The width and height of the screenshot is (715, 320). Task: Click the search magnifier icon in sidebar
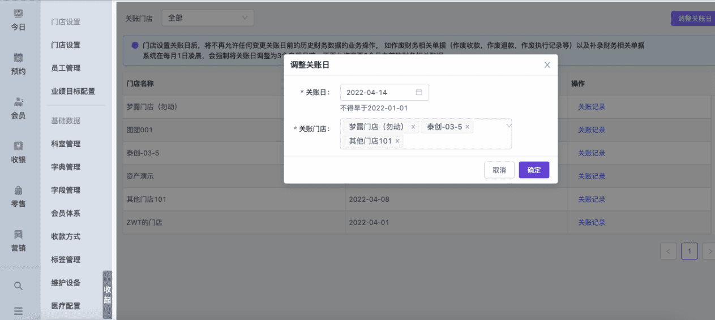pyautogui.click(x=18, y=286)
